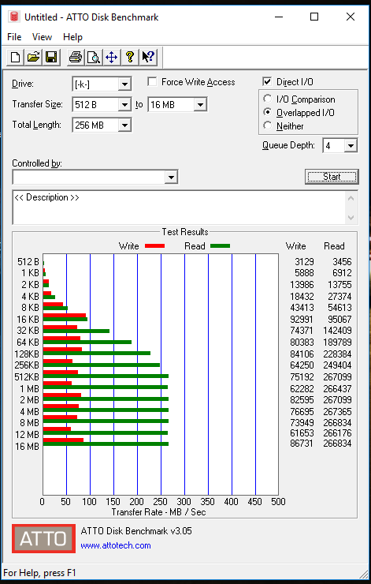Screen dimensions: 371x584
Task: Click the four-arrow move toolbar icon
Action: 112,58
